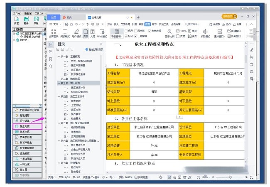The width and height of the screenshot is (270, 187).
Task: Select 材料与设备计划 in the outline
Action: click(79, 92)
